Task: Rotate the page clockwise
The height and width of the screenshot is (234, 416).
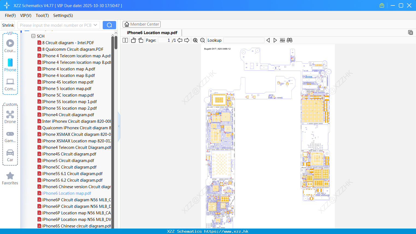Action: coord(141,40)
